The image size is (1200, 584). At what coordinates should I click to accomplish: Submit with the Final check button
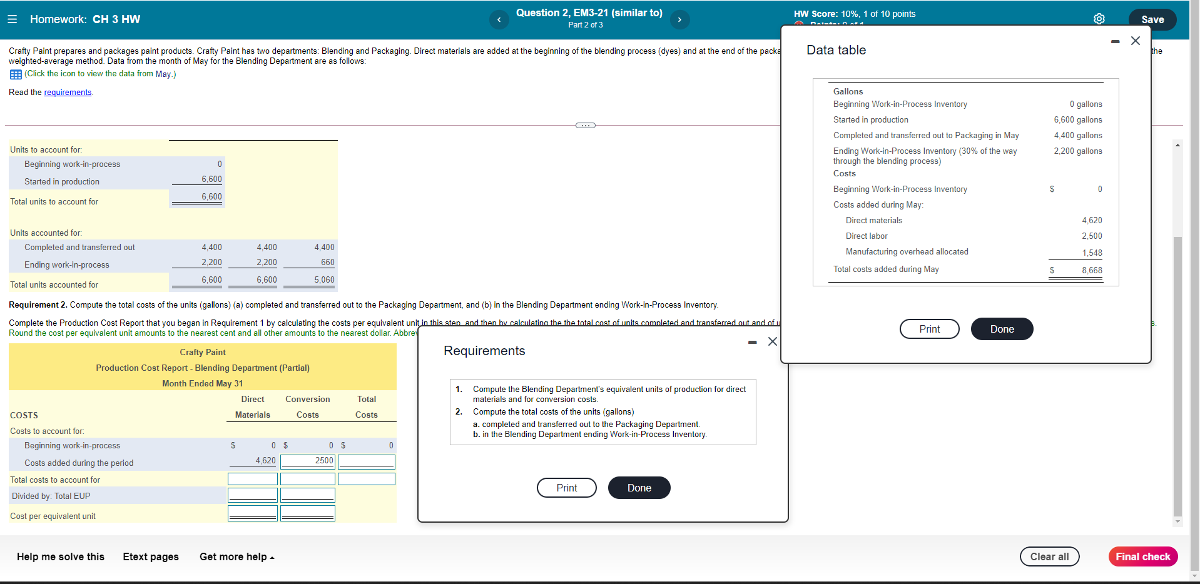1142,556
